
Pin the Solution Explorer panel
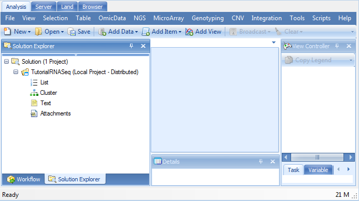click(131, 46)
